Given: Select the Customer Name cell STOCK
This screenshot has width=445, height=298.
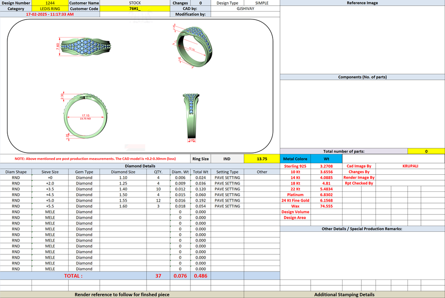Looking at the screenshot, I should [135, 3].
